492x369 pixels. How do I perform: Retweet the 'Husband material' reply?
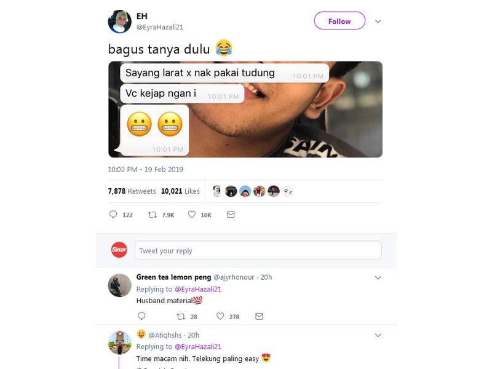click(x=181, y=317)
